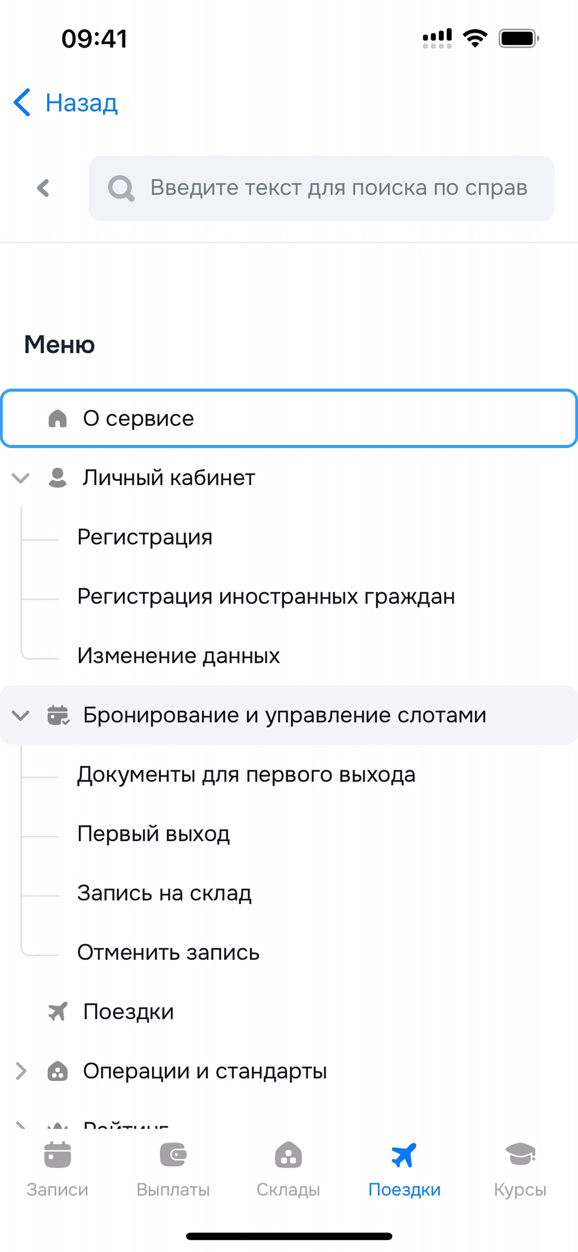Select Документы для первого выхода
The image size is (578, 1252).
246,774
